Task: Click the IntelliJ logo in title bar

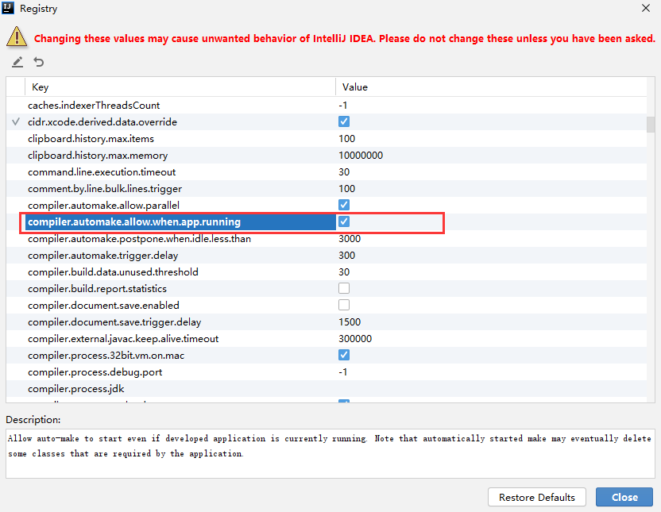Action: [x=8, y=8]
